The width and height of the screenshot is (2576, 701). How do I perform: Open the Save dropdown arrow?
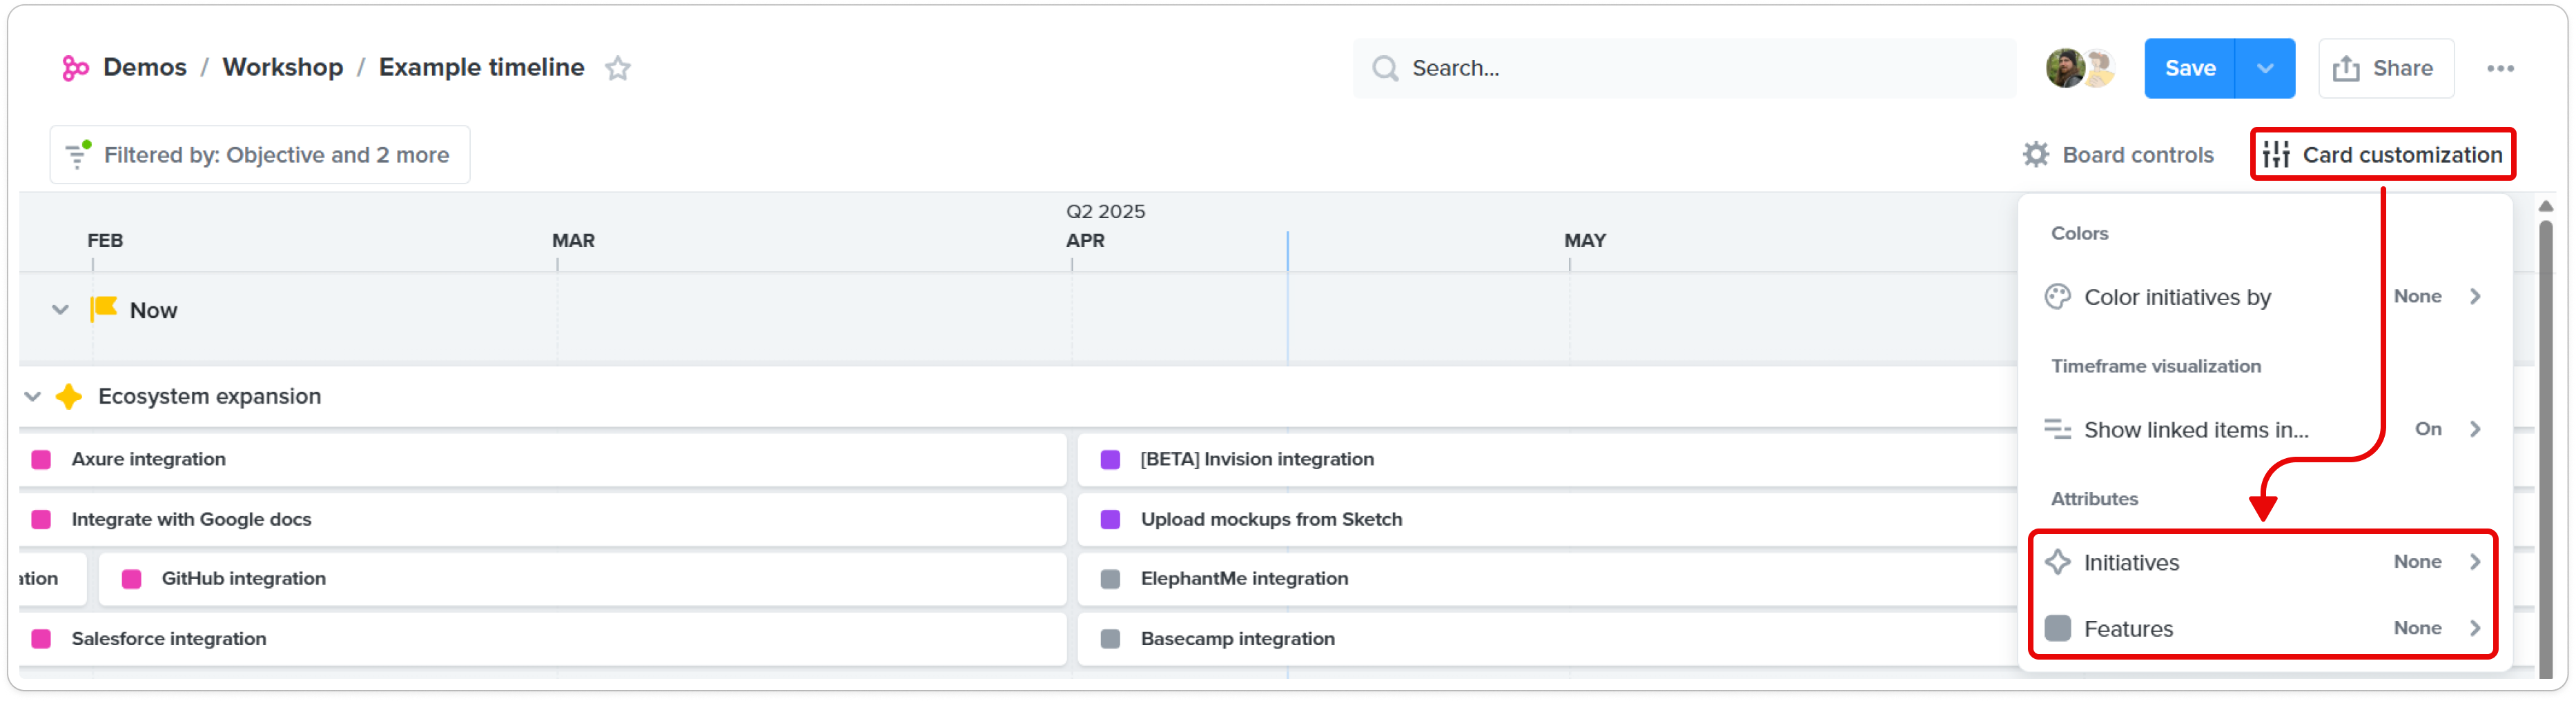(x=2265, y=68)
